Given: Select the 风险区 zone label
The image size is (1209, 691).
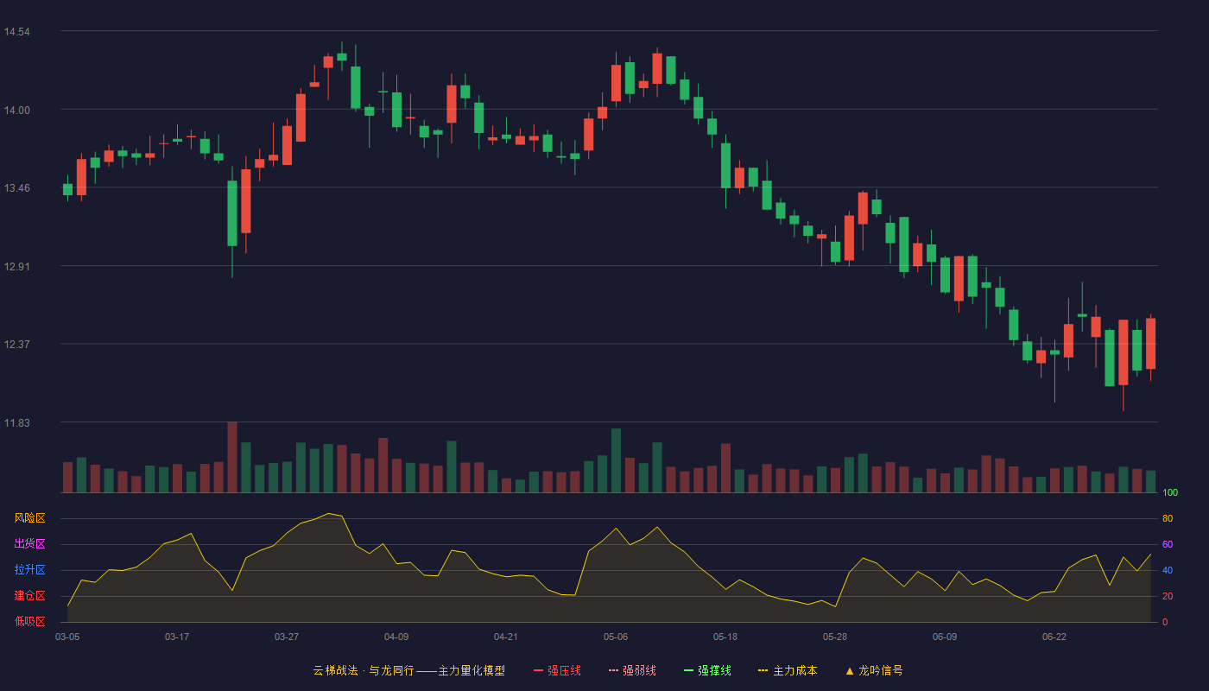Looking at the screenshot, I should [x=29, y=518].
